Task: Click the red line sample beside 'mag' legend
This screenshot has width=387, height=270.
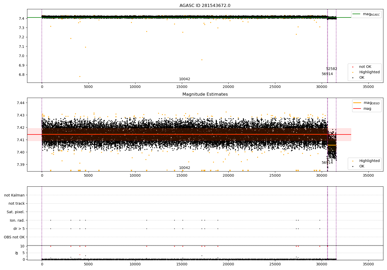Action: [x=357, y=109]
